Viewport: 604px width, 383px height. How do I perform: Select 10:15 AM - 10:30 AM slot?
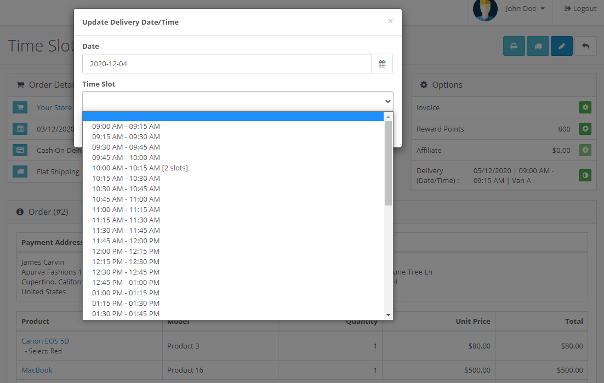point(233,178)
